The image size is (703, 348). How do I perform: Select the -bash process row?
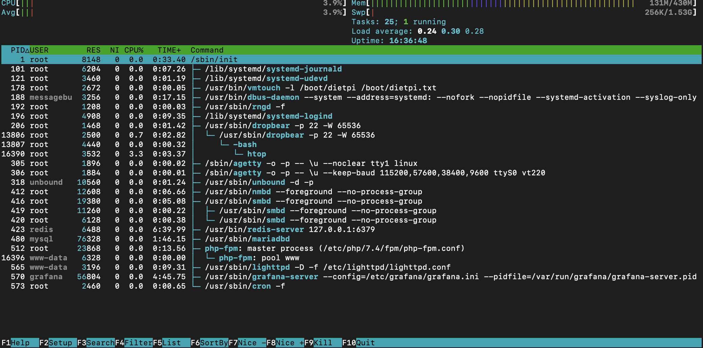351,144
